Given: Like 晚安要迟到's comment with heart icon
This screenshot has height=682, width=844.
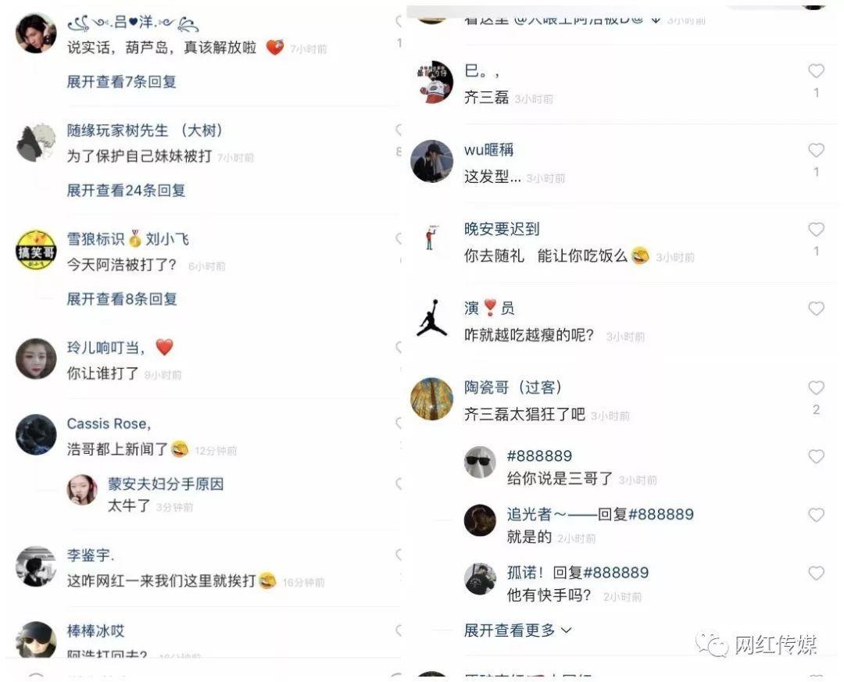Looking at the screenshot, I should point(816,230).
